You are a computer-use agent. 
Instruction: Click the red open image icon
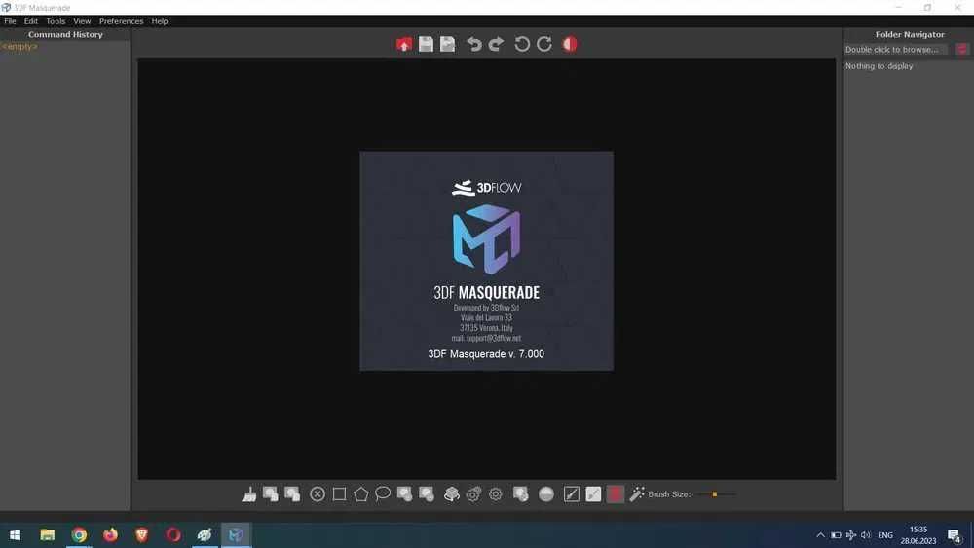404,44
